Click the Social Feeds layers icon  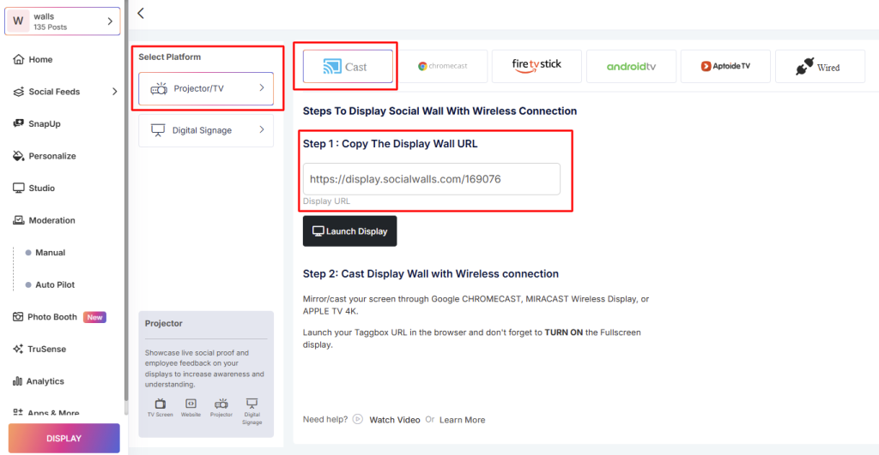click(x=19, y=91)
